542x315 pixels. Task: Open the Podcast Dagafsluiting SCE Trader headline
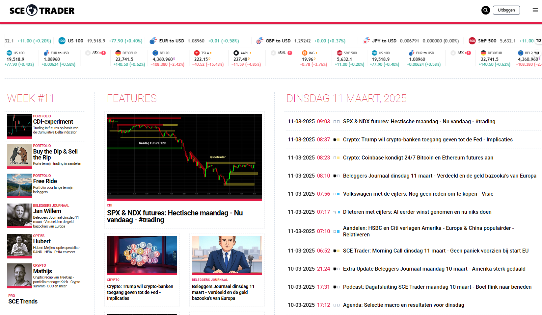[x=437, y=287]
